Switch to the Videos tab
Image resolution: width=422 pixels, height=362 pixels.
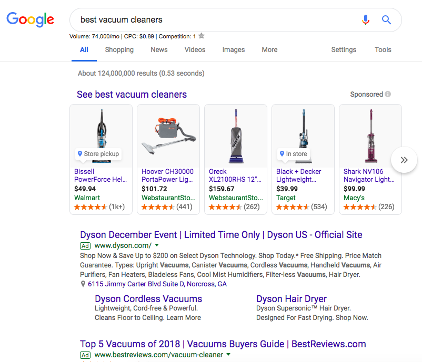coord(195,50)
